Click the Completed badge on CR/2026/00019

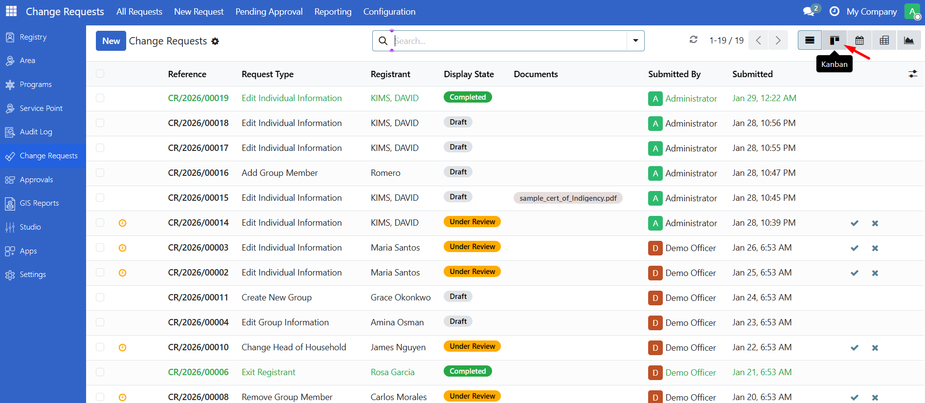tap(468, 97)
